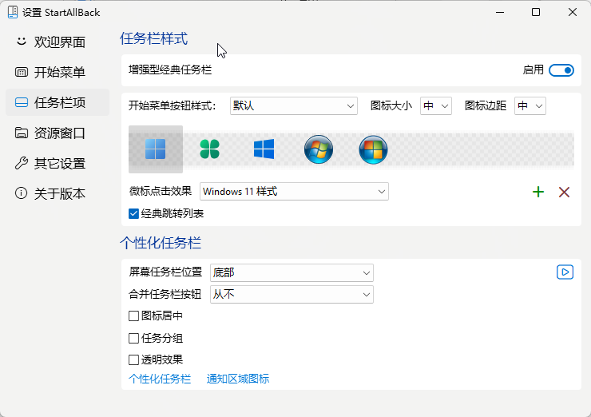The image size is (591, 417).
Task: Click the green plus add icon
Action: 538,192
